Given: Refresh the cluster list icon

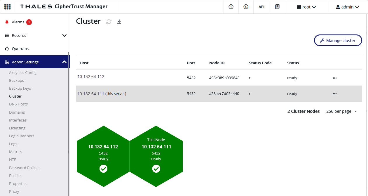Looking at the screenshot, I should 109,22.
